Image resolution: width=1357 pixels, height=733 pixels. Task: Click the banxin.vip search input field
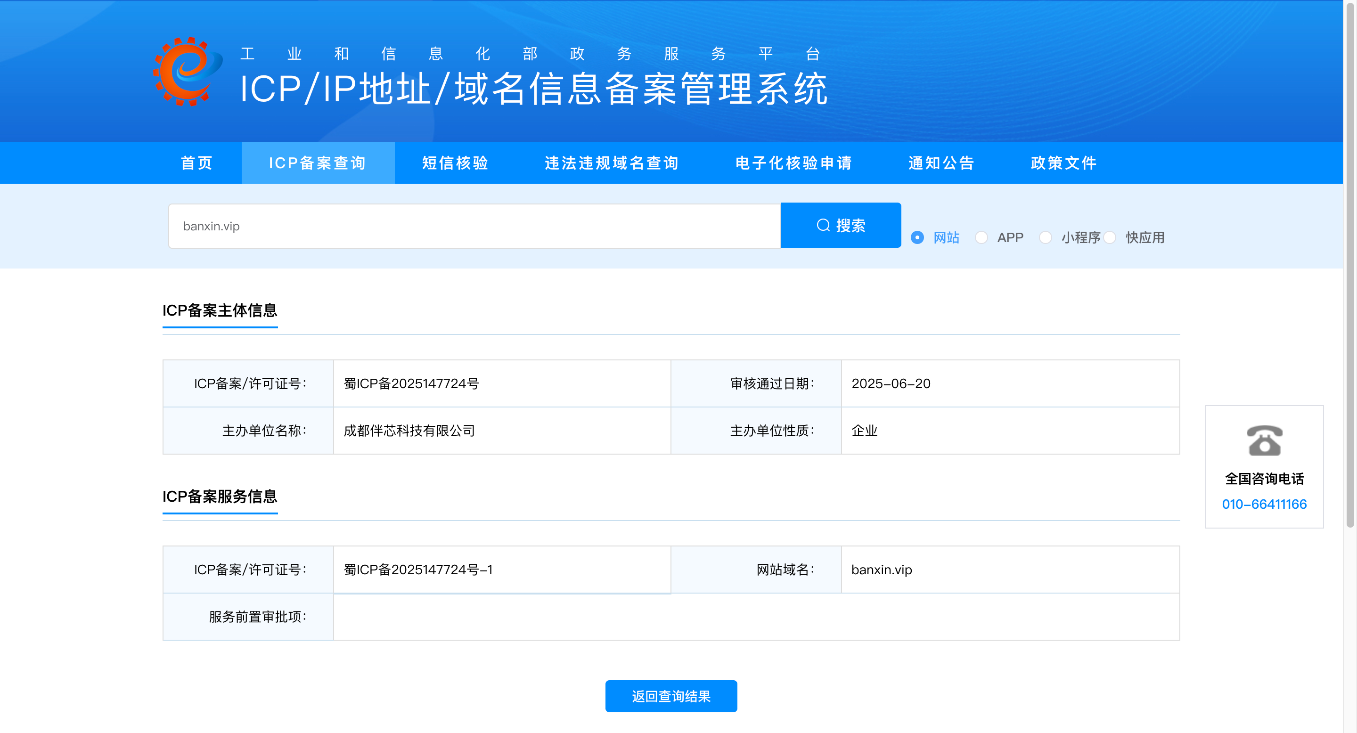474,226
